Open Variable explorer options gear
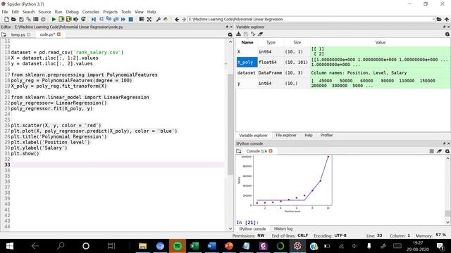 (447, 34)
